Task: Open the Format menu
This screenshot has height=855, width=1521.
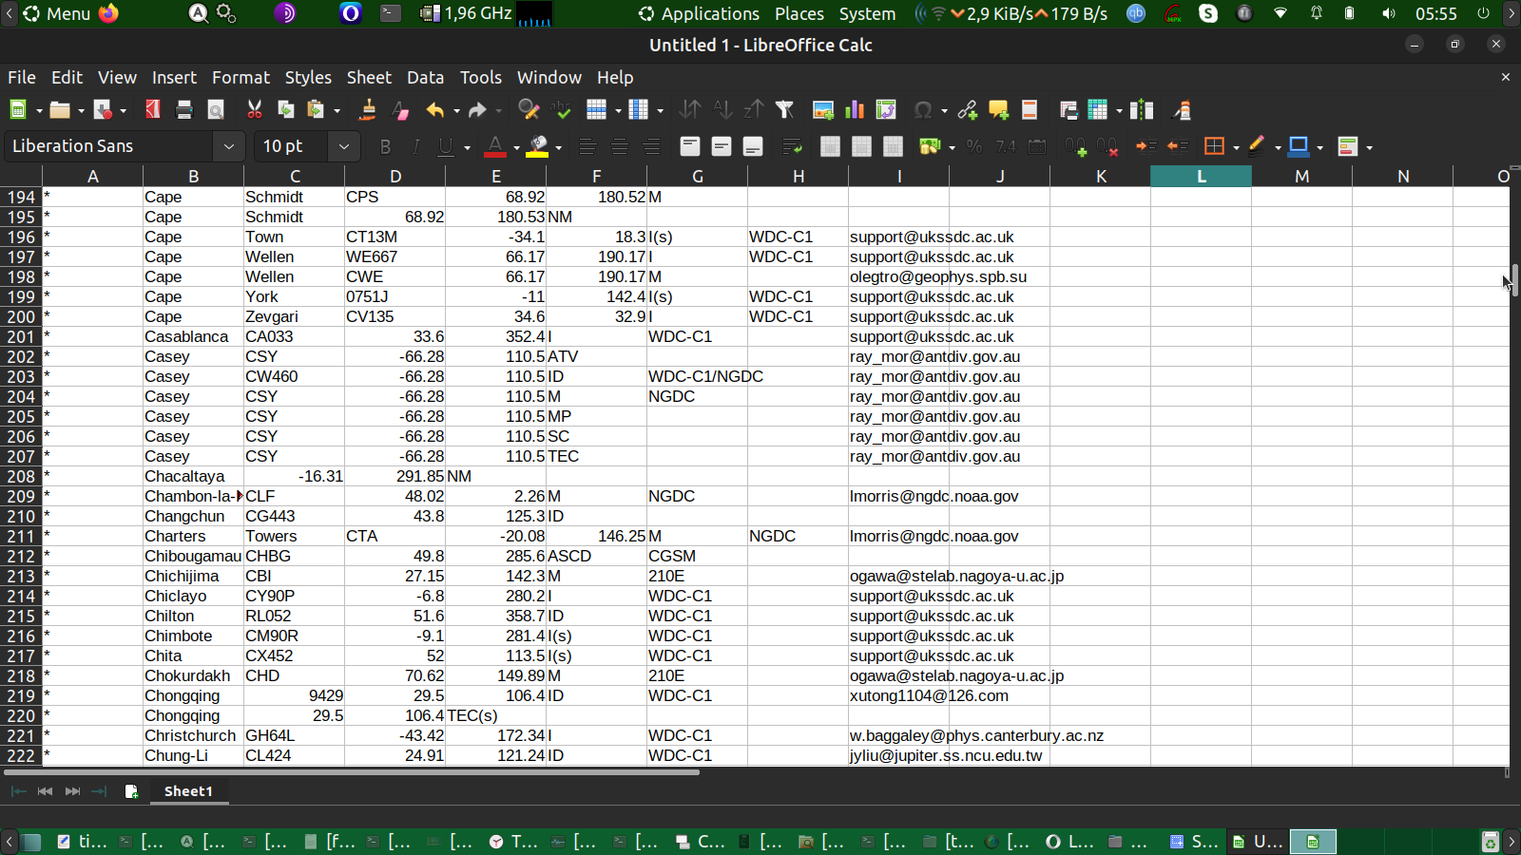Action: point(241,78)
